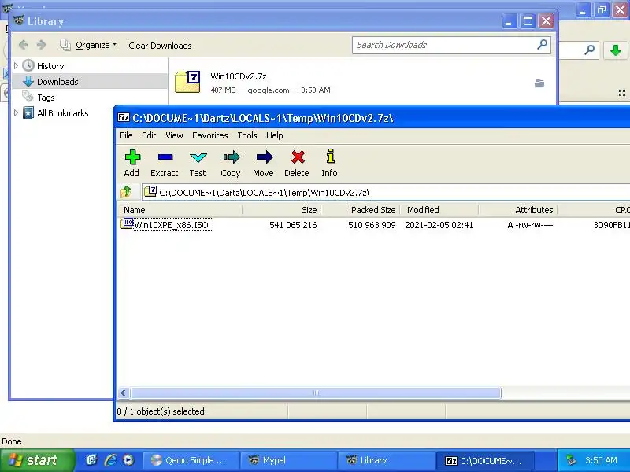Extract files using the Extract toolbar icon
This screenshot has width=630, height=472.
pos(165,163)
